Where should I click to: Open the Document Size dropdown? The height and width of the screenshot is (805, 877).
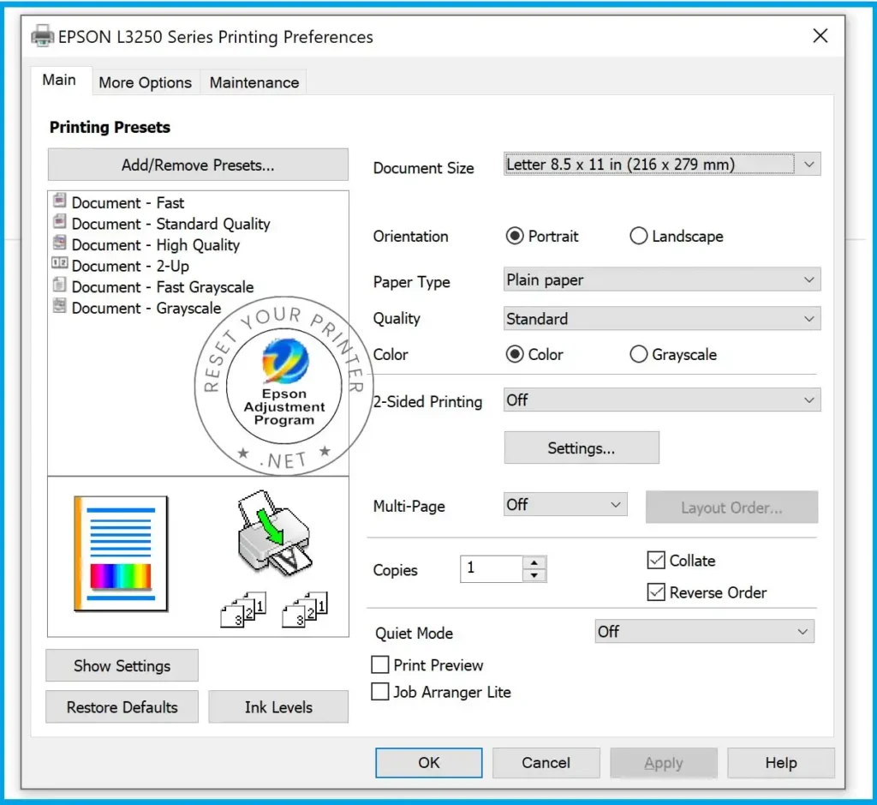click(662, 164)
